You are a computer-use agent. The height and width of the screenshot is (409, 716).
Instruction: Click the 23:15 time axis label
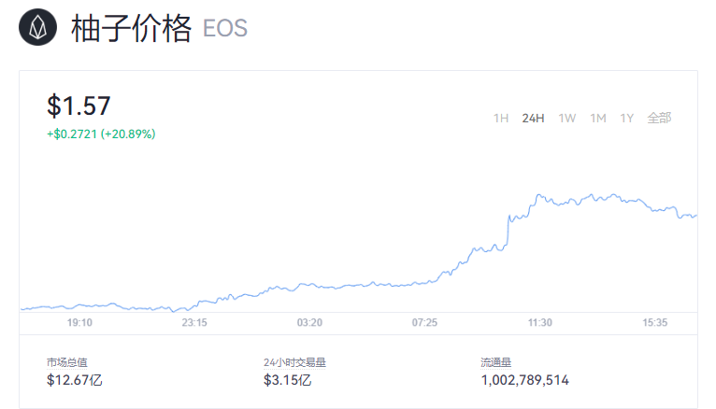194,323
